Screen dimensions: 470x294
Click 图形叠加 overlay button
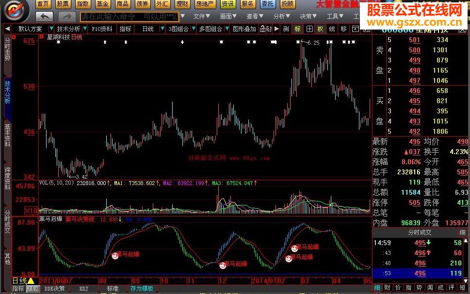point(244,29)
